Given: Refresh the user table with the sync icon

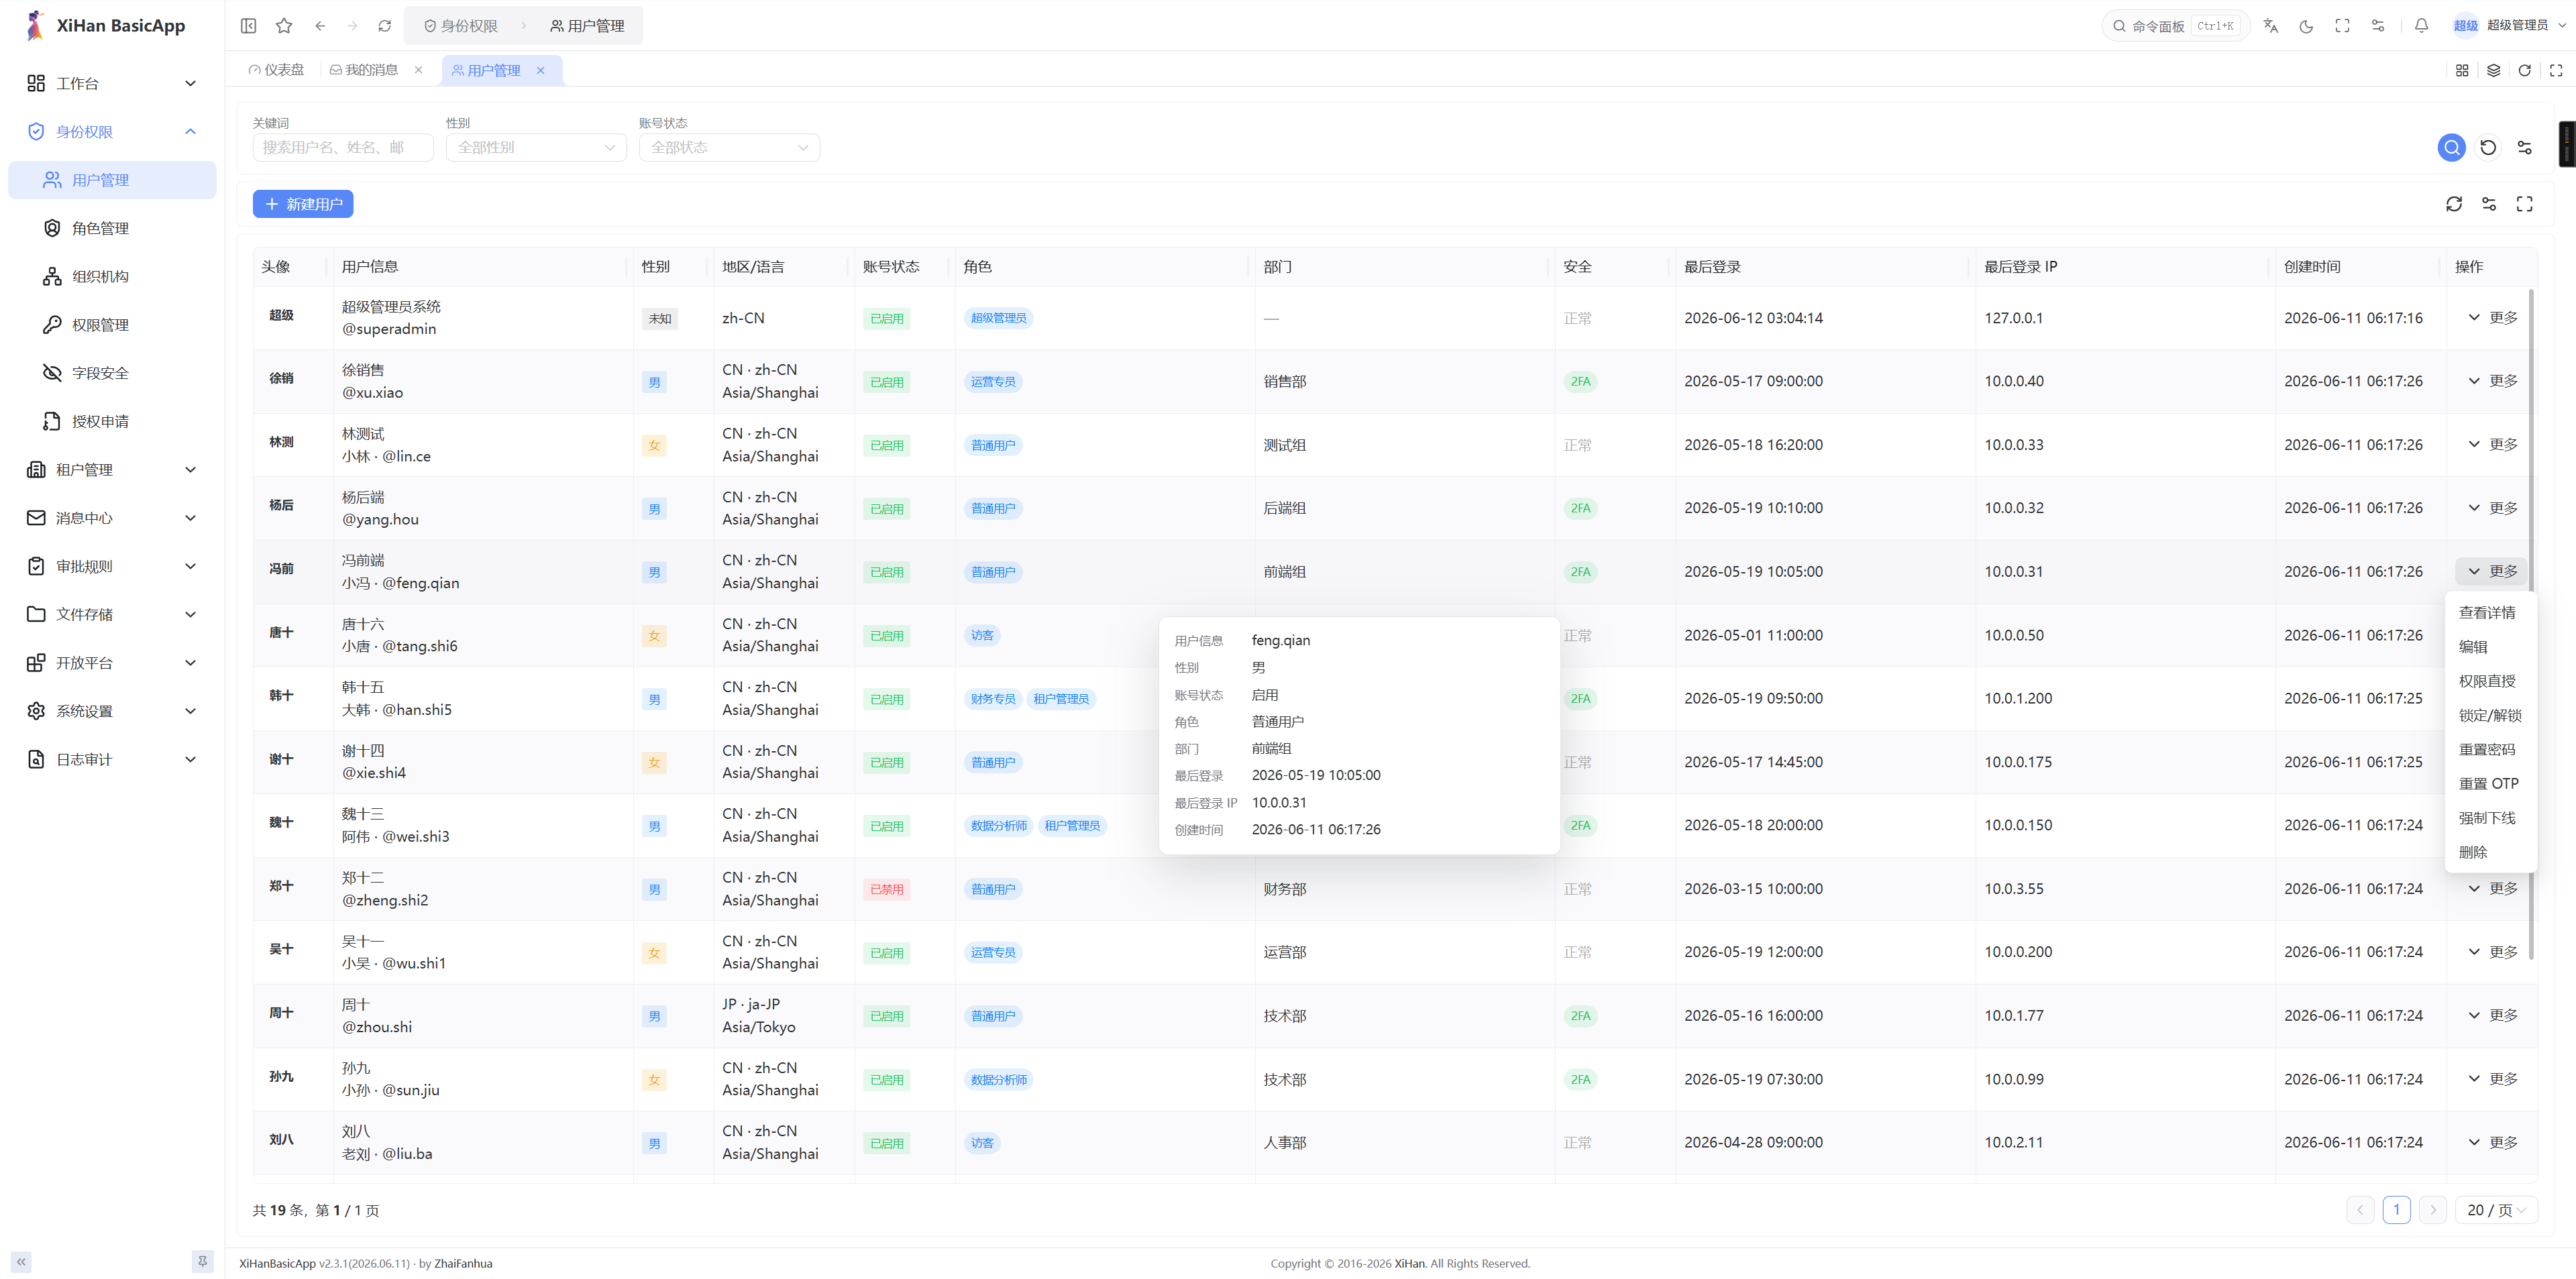Looking at the screenshot, I should [2454, 204].
